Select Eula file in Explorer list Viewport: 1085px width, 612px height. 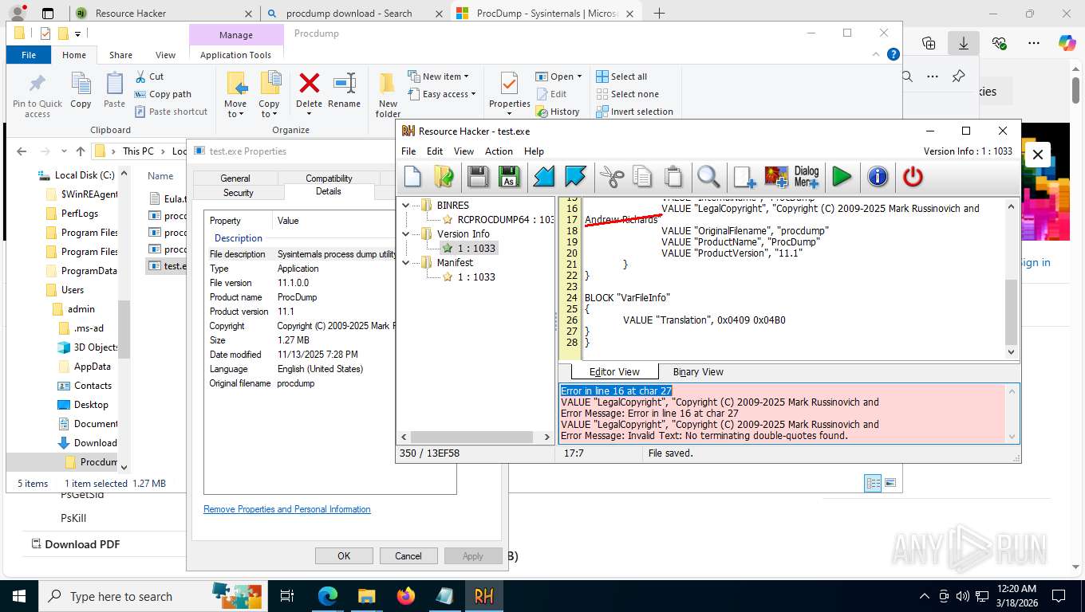click(167, 199)
